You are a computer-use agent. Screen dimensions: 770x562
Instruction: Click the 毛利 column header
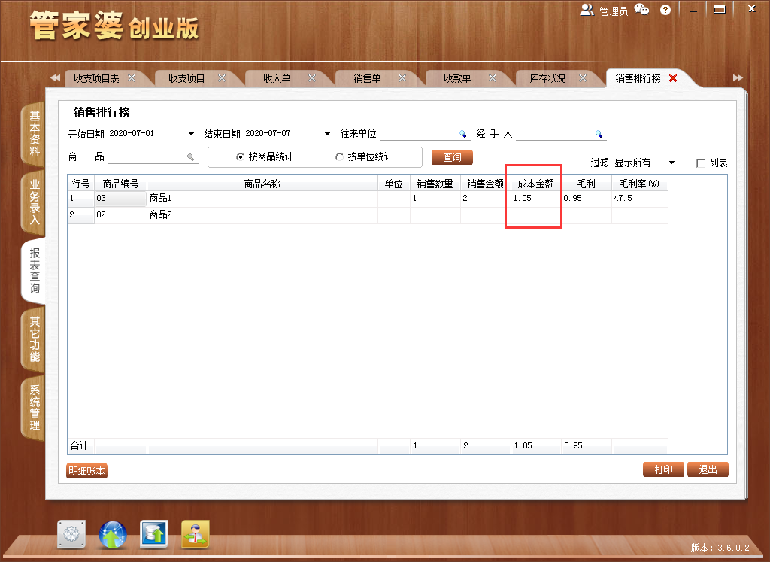587,184
